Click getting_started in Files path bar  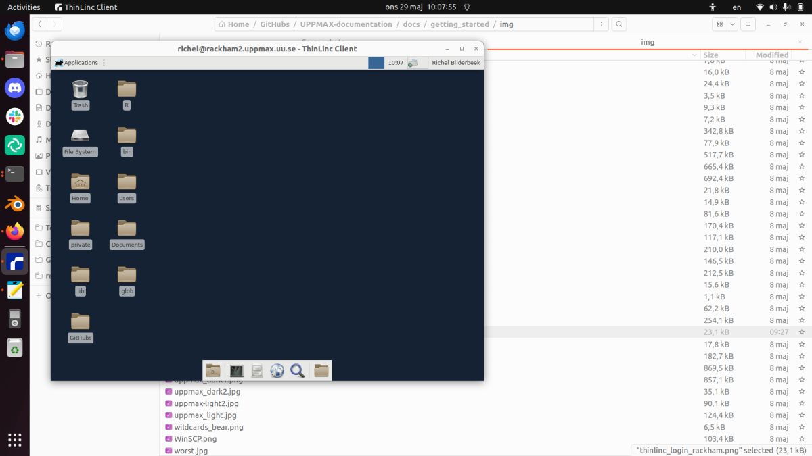pos(459,24)
